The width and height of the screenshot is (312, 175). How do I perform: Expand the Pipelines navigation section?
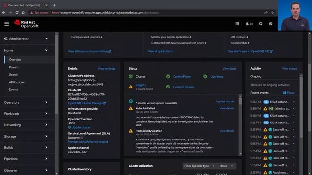[x=27, y=159]
